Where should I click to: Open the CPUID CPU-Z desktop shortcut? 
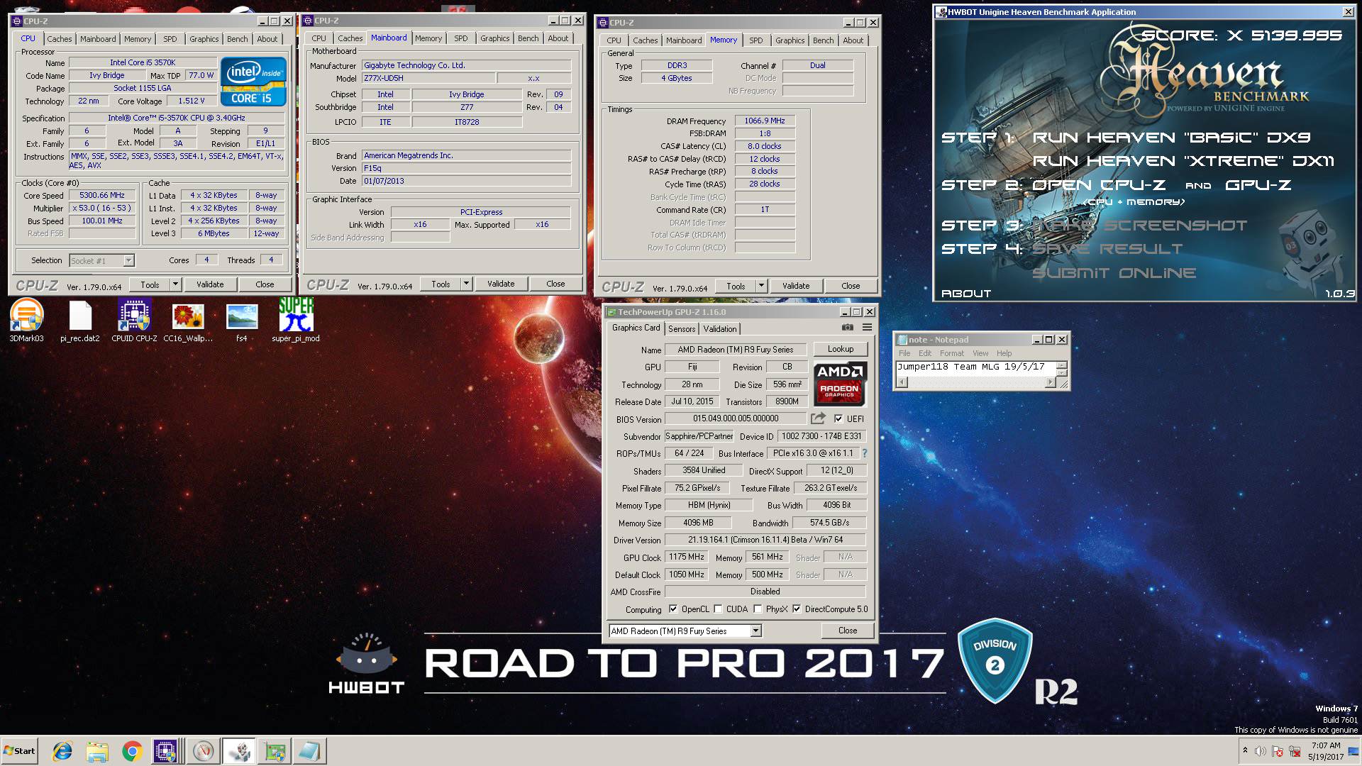click(x=134, y=321)
